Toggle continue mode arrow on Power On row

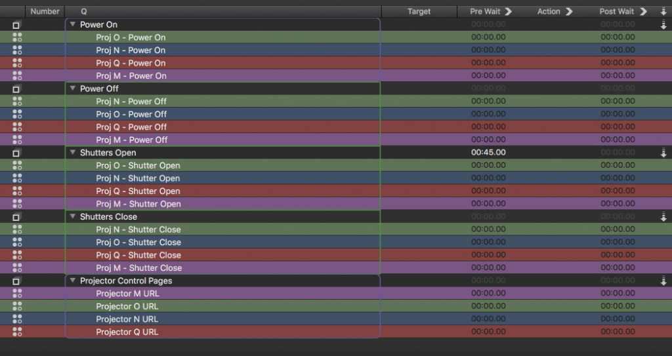pyautogui.click(x=663, y=25)
